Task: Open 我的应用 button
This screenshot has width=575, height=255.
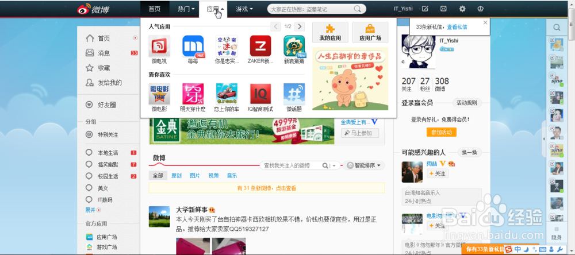Action: (x=331, y=33)
